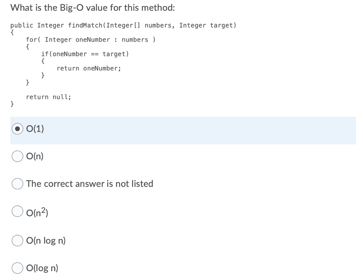Click "The correct answer is not listed" text
Screen dimensions: 363x280
coord(89,184)
